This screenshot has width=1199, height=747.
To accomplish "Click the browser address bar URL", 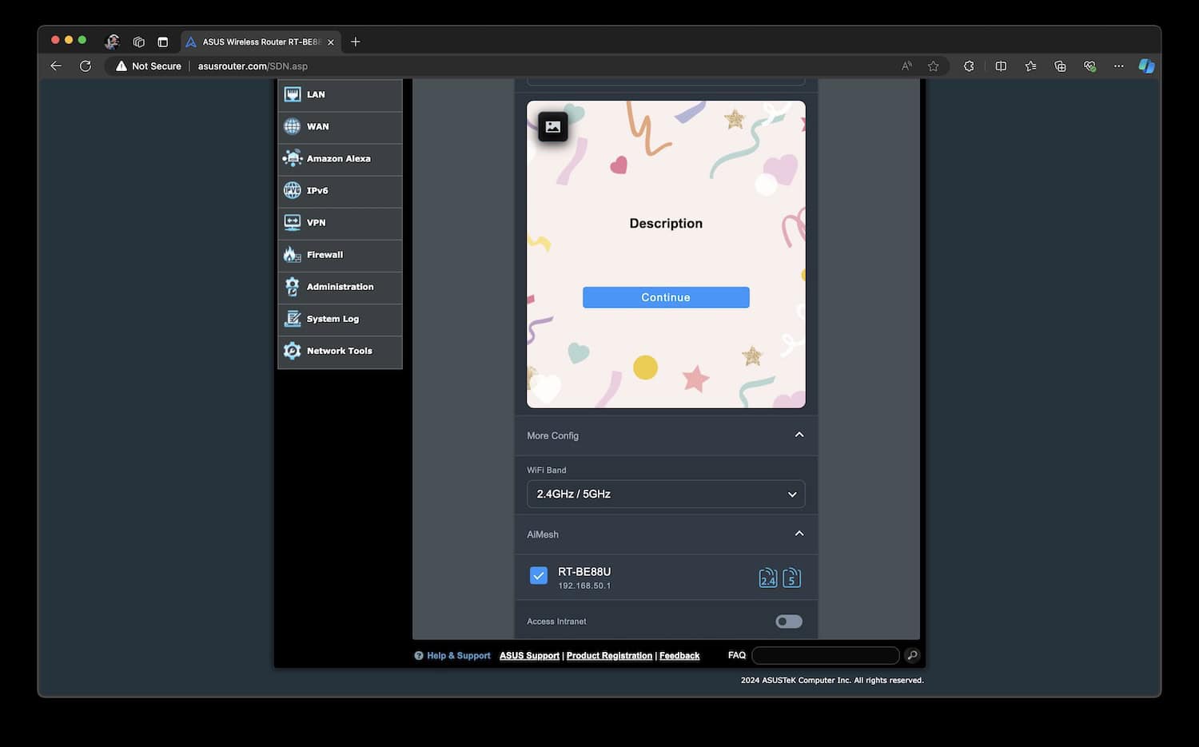I will click(253, 66).
